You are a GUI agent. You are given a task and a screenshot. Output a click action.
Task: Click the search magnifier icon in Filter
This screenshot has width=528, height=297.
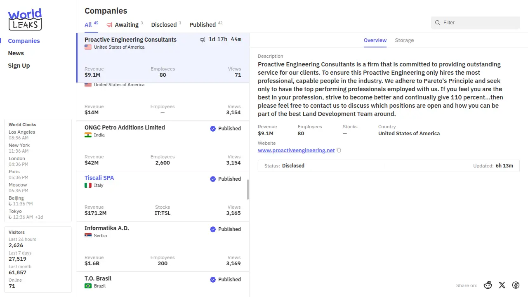coord(438,23)
